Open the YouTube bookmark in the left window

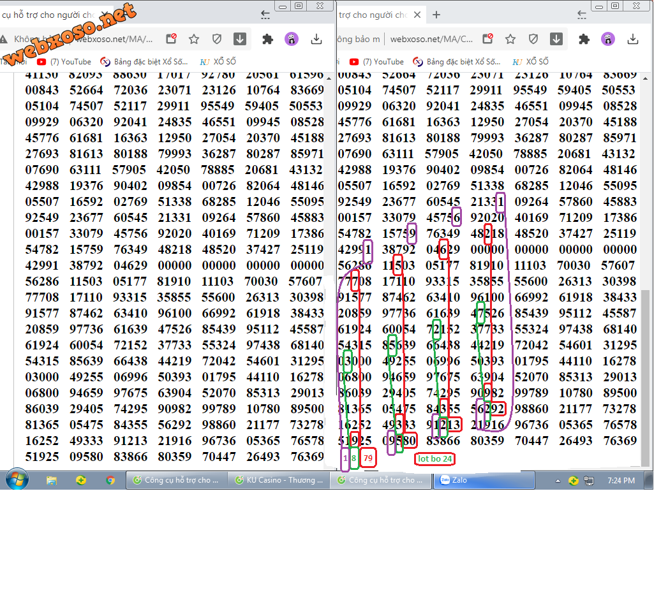pyautogui.click(x=64, y=62)
